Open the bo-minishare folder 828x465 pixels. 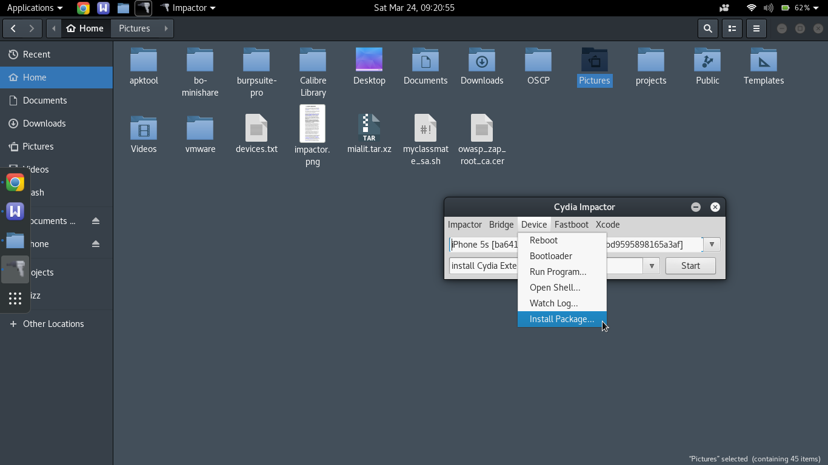pos(200,73)
